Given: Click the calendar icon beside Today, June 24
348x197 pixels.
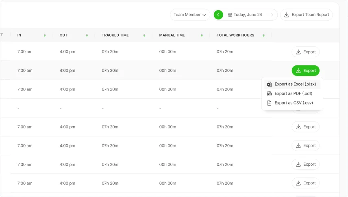Looking at the screenshot, I should (x=230, y=15).
